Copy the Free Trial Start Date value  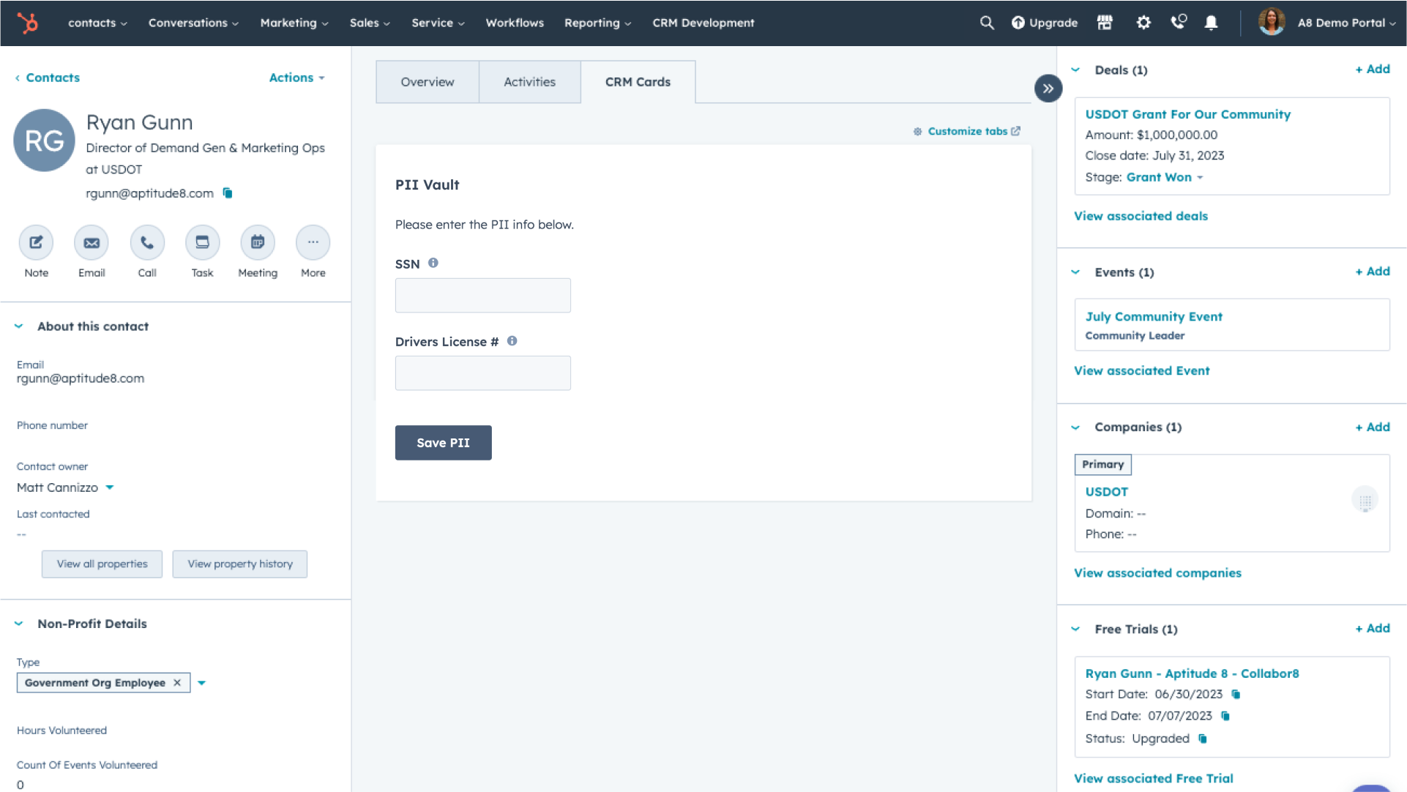click(x=1236, y=695)
